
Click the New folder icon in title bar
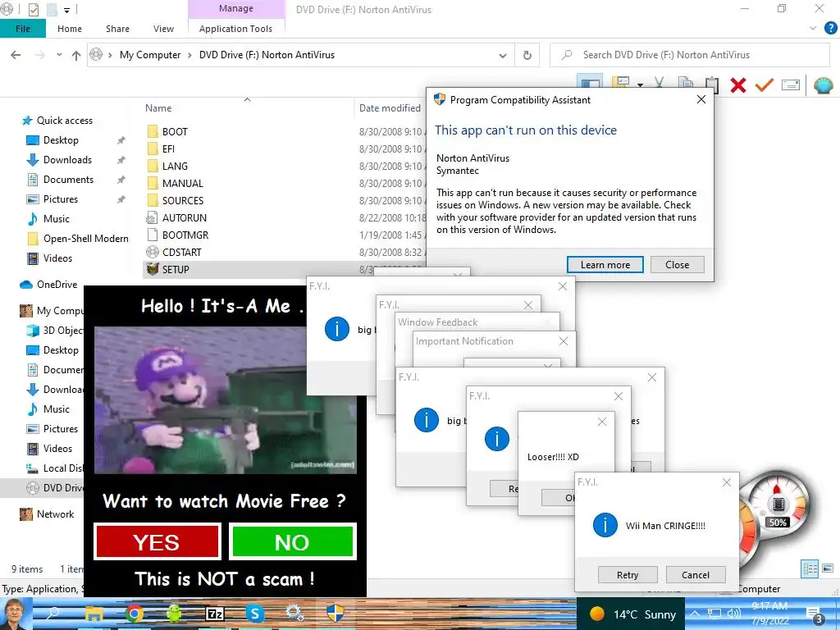[52, 9]
